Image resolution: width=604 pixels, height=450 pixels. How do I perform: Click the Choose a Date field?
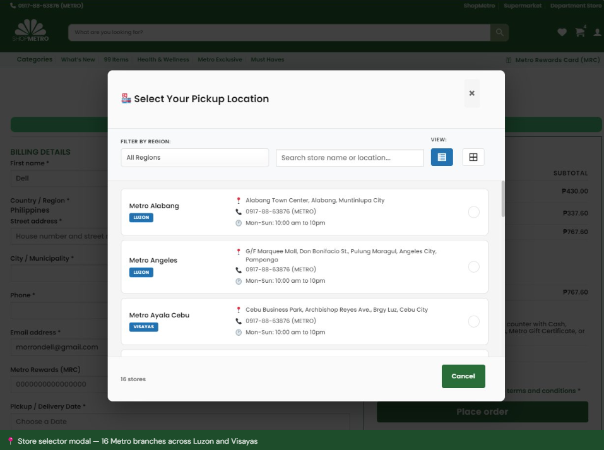click(181, 422)
